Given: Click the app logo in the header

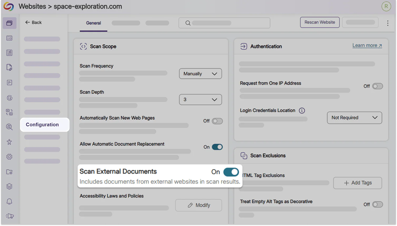Looking at the screenshot, I should pos(9,6).
